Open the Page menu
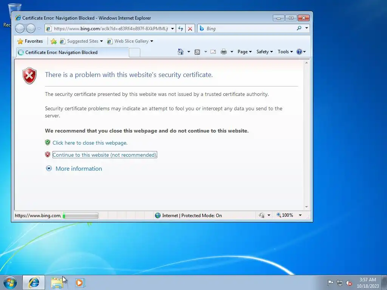The height and width of the screenshot is (290, 387). tap(245, 52)
